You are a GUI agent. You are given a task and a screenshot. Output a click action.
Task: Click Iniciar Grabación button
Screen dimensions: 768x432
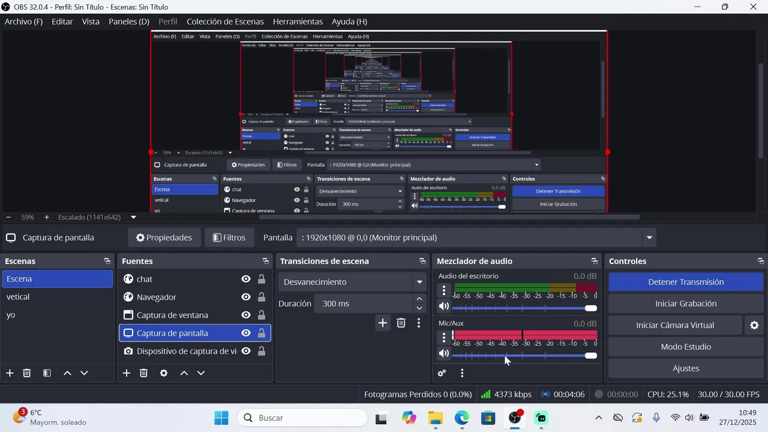pyautogui.click(x=686, y=304)
